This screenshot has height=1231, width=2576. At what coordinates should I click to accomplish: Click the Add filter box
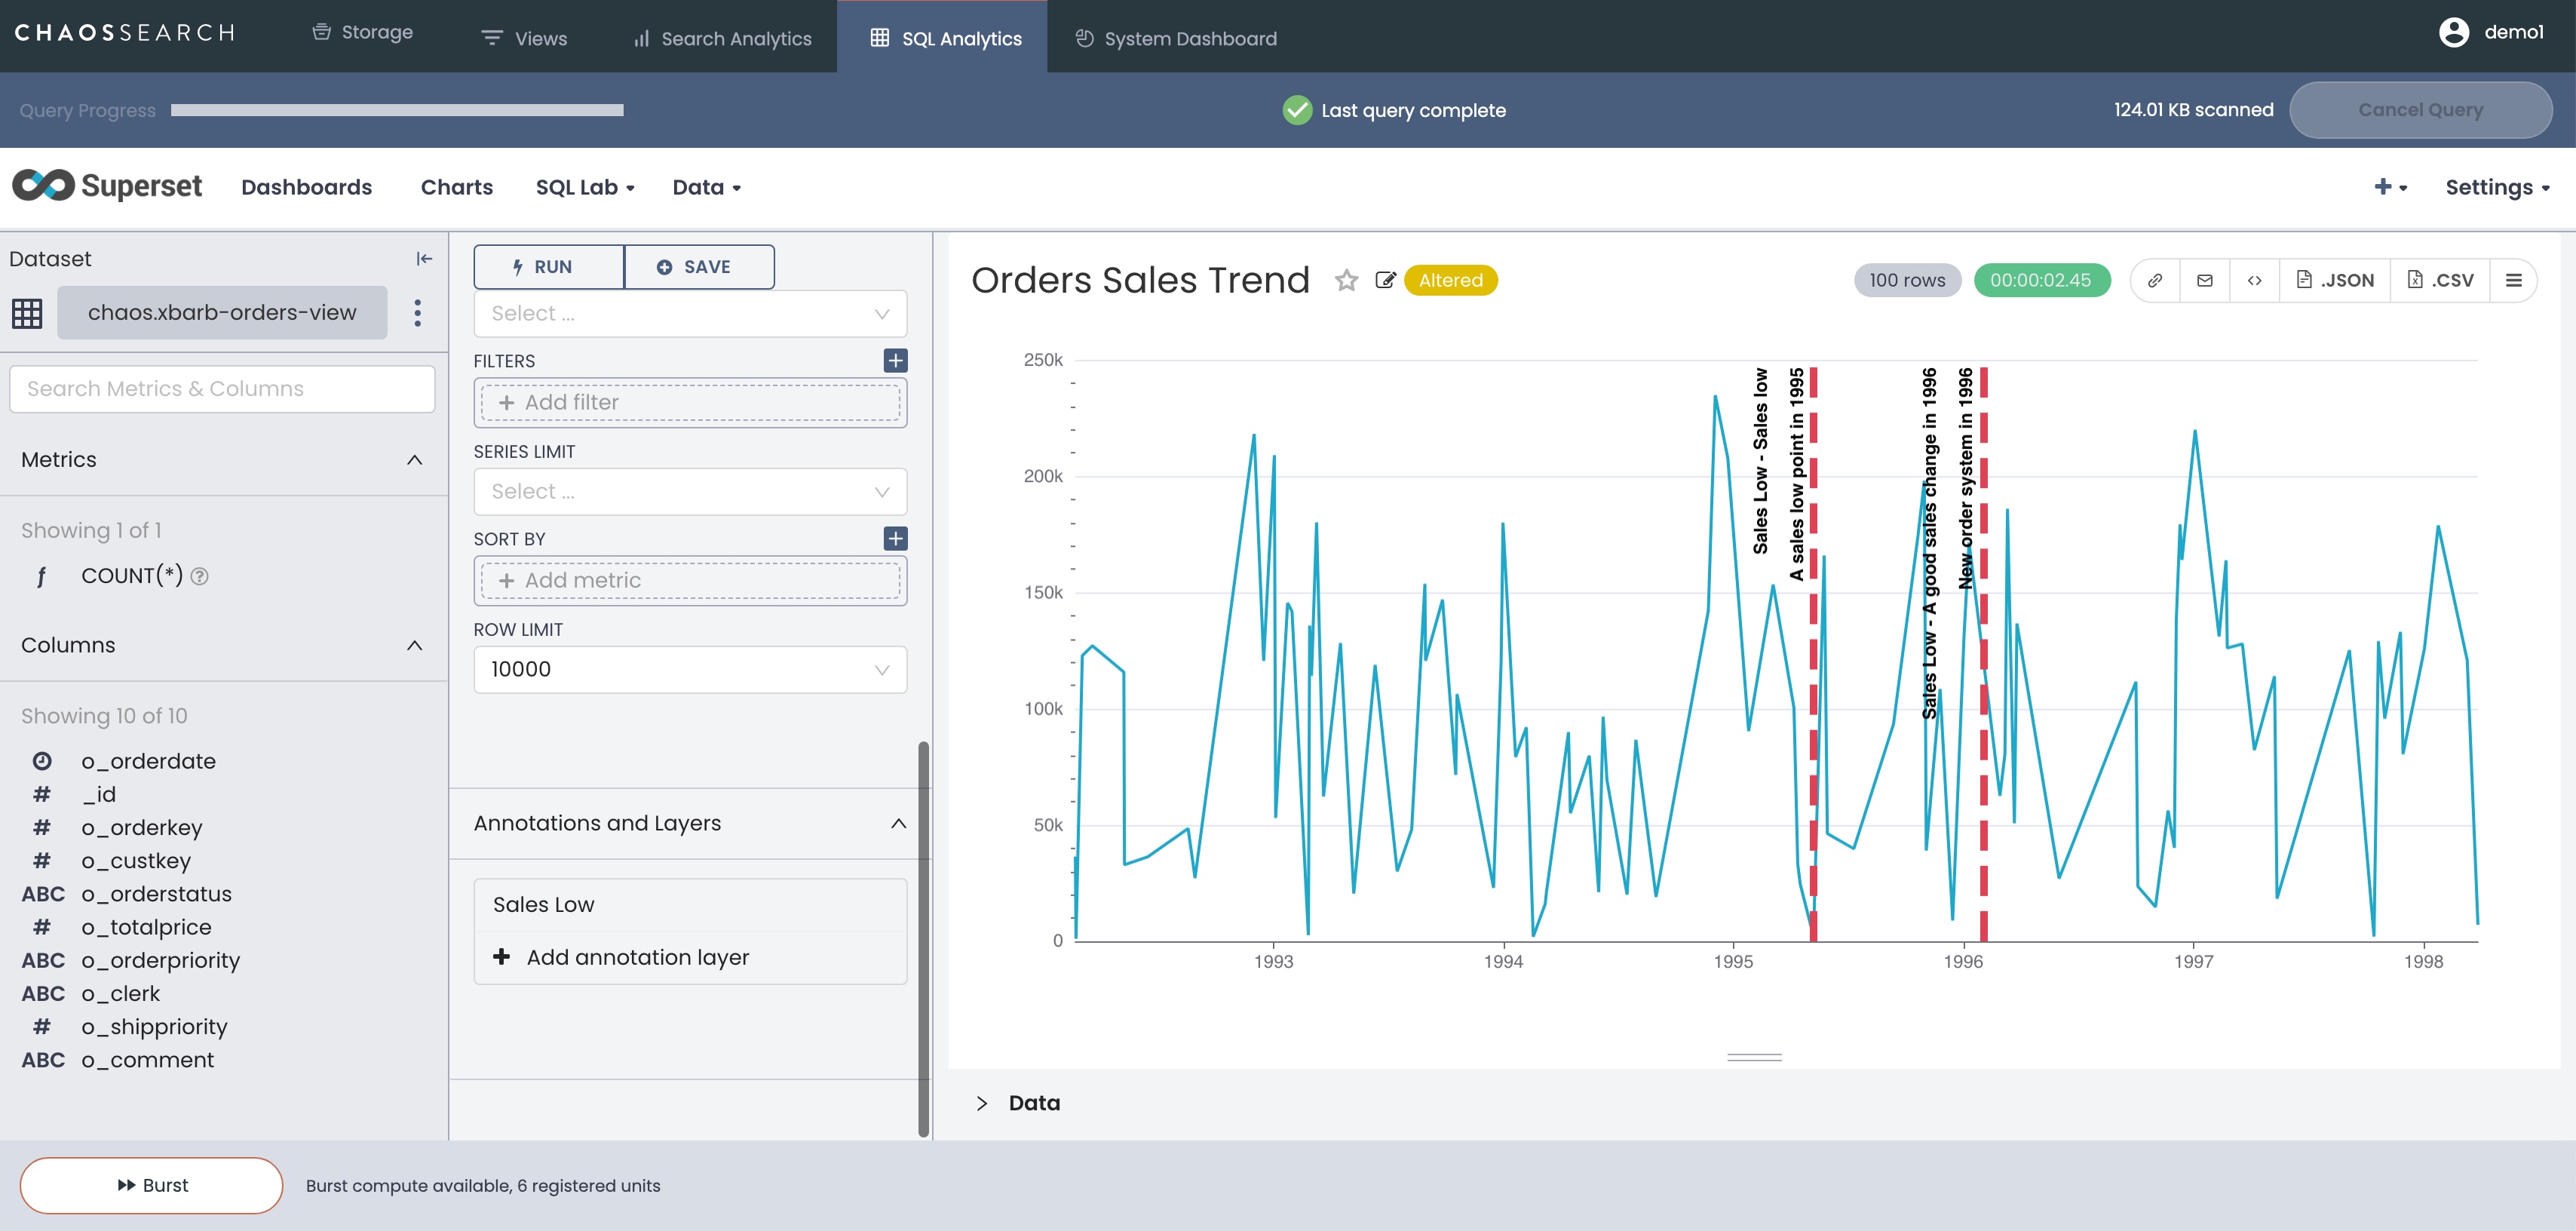pyautogui.click(x=690, y=403)
